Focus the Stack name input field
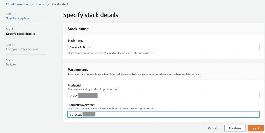265x133 pixels. (163, 47)
